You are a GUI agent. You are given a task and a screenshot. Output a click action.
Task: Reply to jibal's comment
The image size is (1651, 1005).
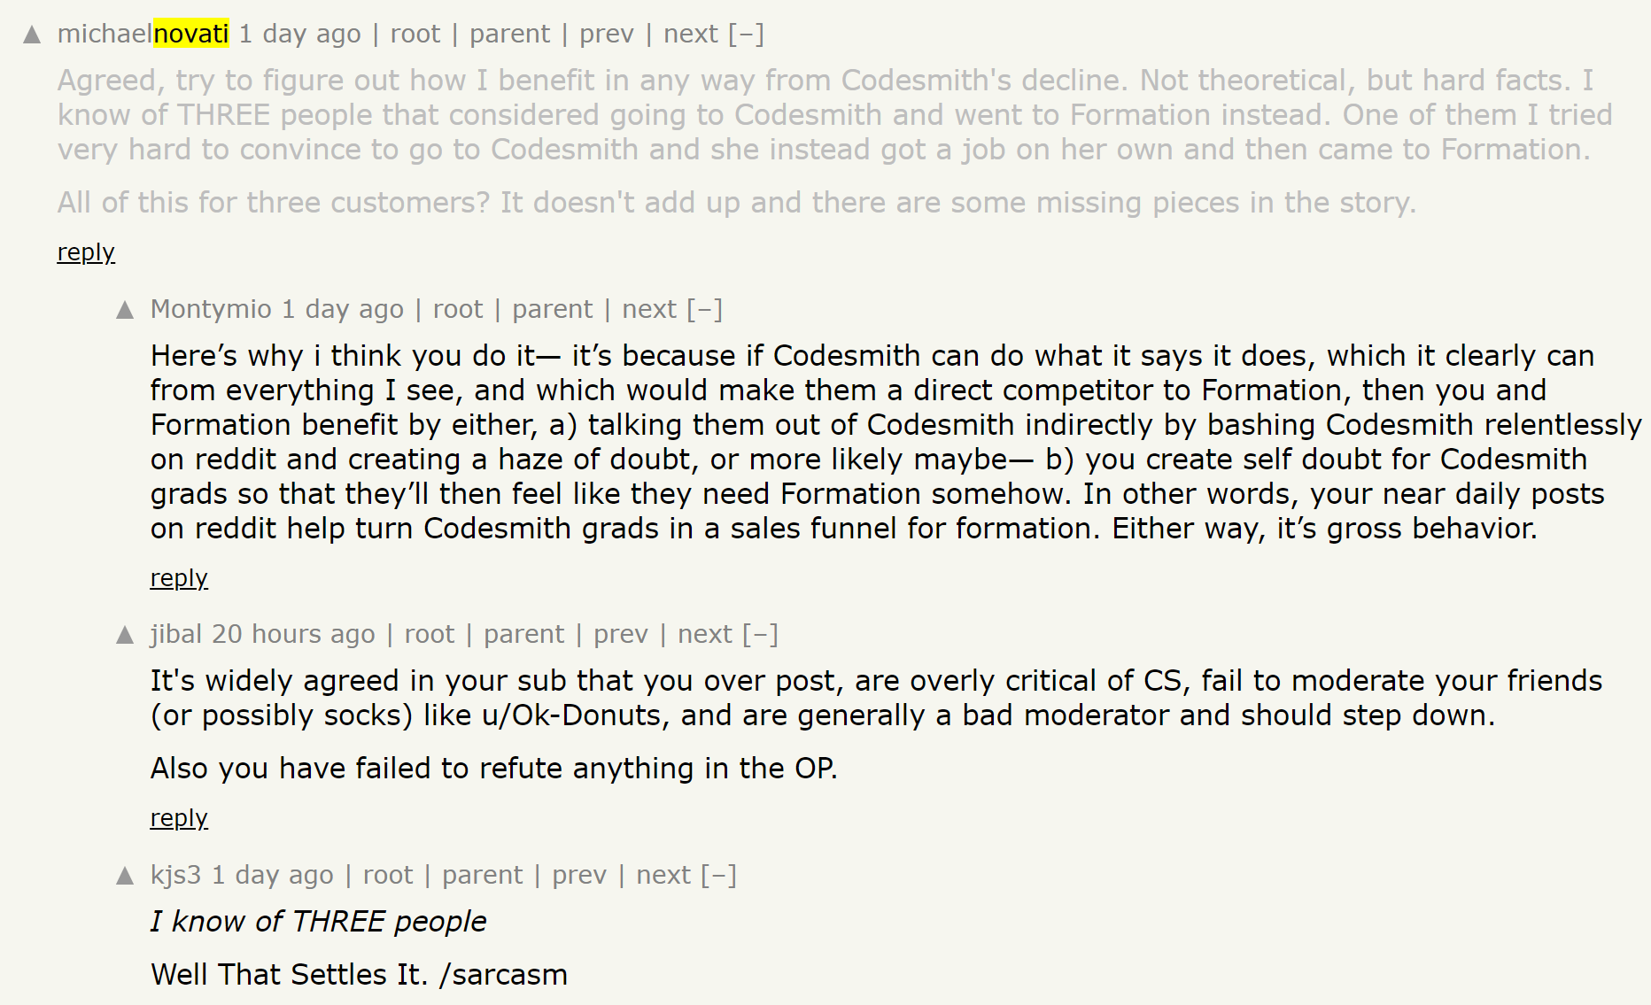click(x=179, y=818)
